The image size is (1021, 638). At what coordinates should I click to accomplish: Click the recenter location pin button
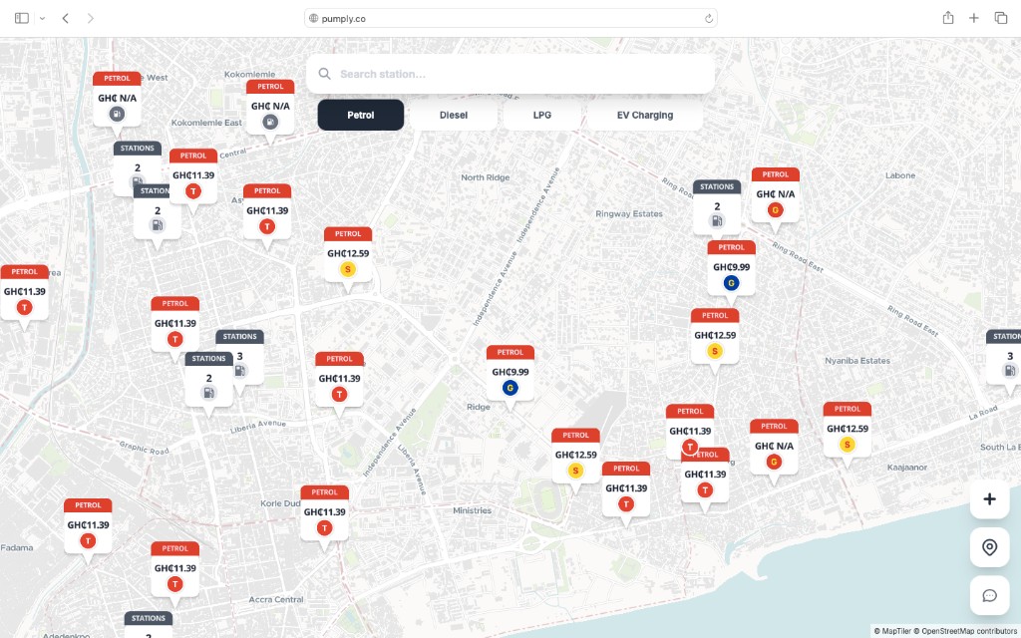pos(988,547)
